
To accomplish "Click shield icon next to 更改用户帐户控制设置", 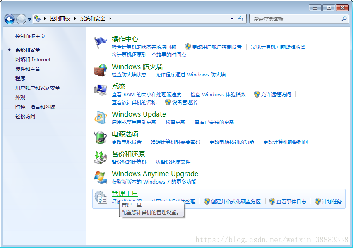I will coord(188,47).
